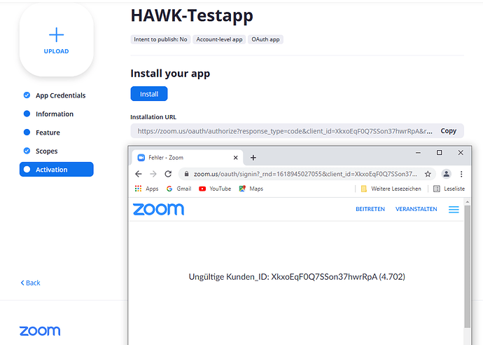Click the browser forward arrow
Screen dimensions: 483x345
pos(153,174)
